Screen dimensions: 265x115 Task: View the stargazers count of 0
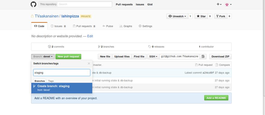[210, 16]
